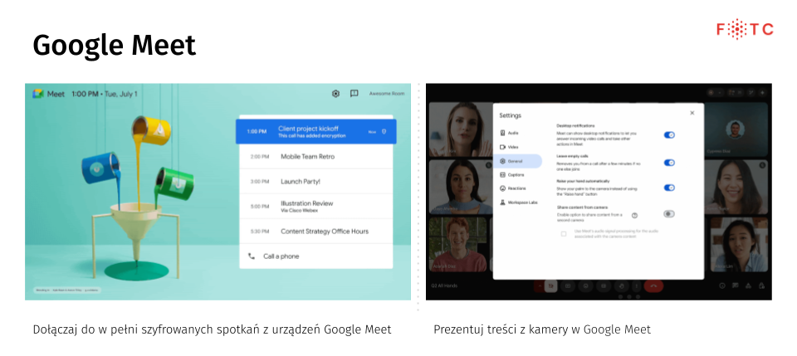Join the Client project kickoff meeting
797x356 pixels.
(315, 132)
